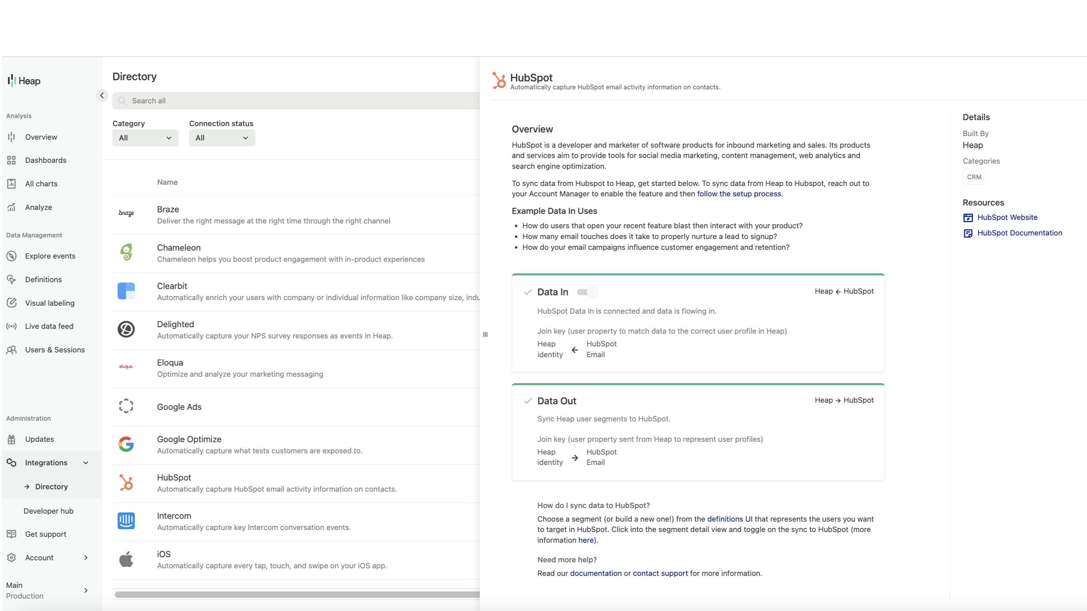Open the Live data feed
This screenshot has height=611, width=1087.
pos(50,326)
